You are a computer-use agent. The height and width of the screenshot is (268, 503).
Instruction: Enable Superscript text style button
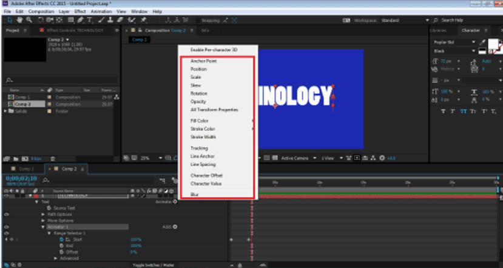tap(484, 111)
